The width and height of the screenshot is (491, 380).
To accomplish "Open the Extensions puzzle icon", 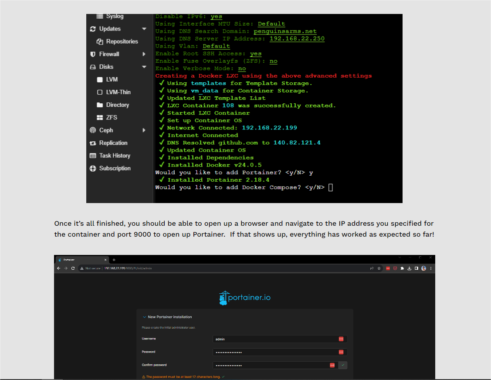I will [403, 268].
